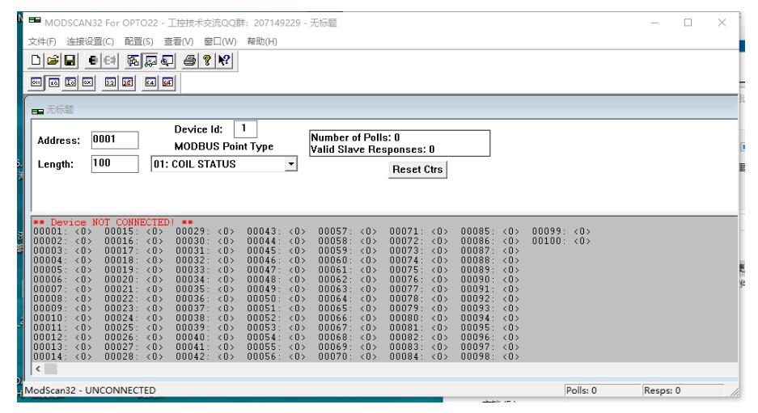Open the 帮助(H) menu
Screen dimensions: 758x413
262,41
